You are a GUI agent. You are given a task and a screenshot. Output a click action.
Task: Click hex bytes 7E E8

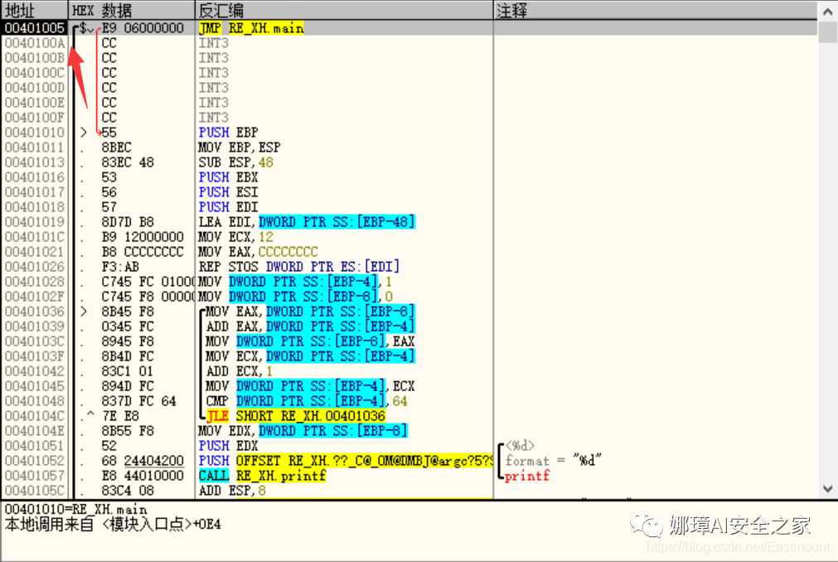click(x=120, y=416)
